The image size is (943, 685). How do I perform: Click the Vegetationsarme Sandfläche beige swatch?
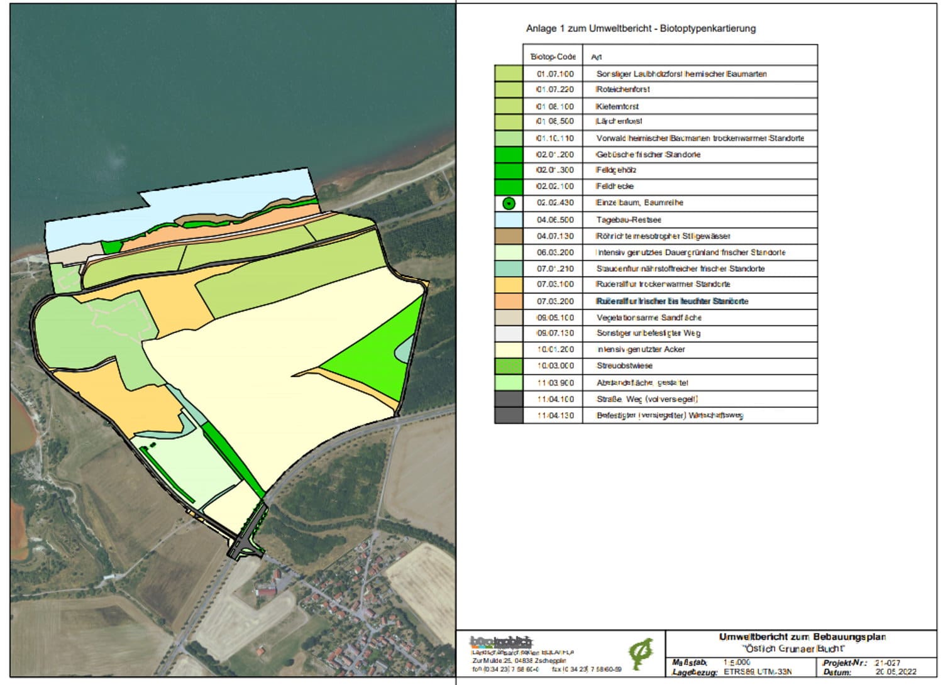tap(509, 317)
